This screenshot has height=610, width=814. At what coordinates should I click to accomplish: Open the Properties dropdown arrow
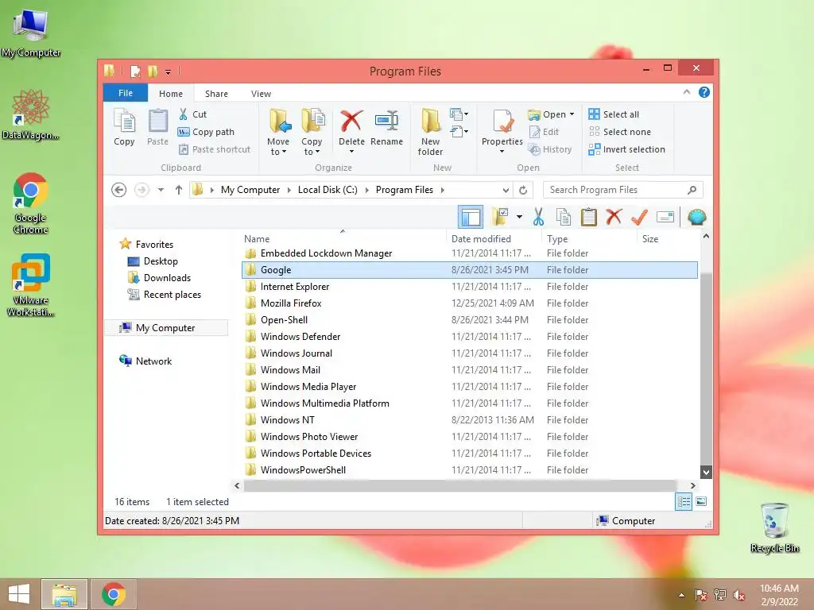(502, 152)
